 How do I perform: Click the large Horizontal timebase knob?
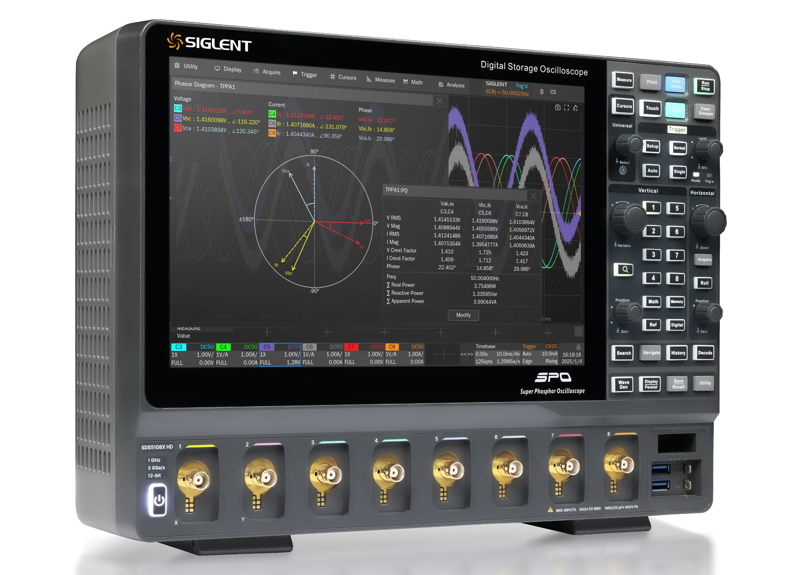tap(709, 221)
